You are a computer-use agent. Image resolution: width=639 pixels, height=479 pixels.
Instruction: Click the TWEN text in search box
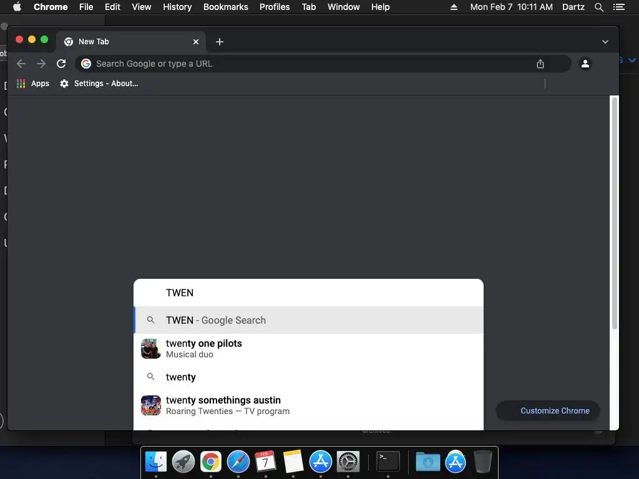180,293
